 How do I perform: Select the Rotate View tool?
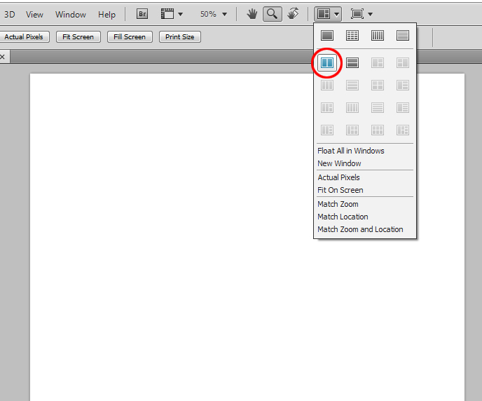click(294, 14)
